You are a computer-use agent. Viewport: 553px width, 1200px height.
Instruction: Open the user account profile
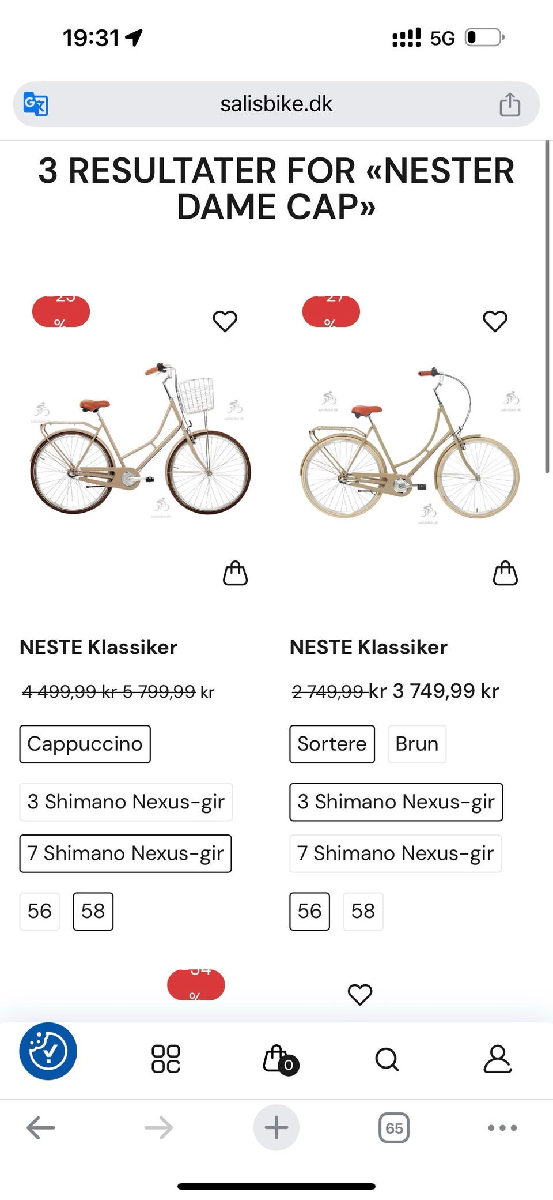point(497,1059)
